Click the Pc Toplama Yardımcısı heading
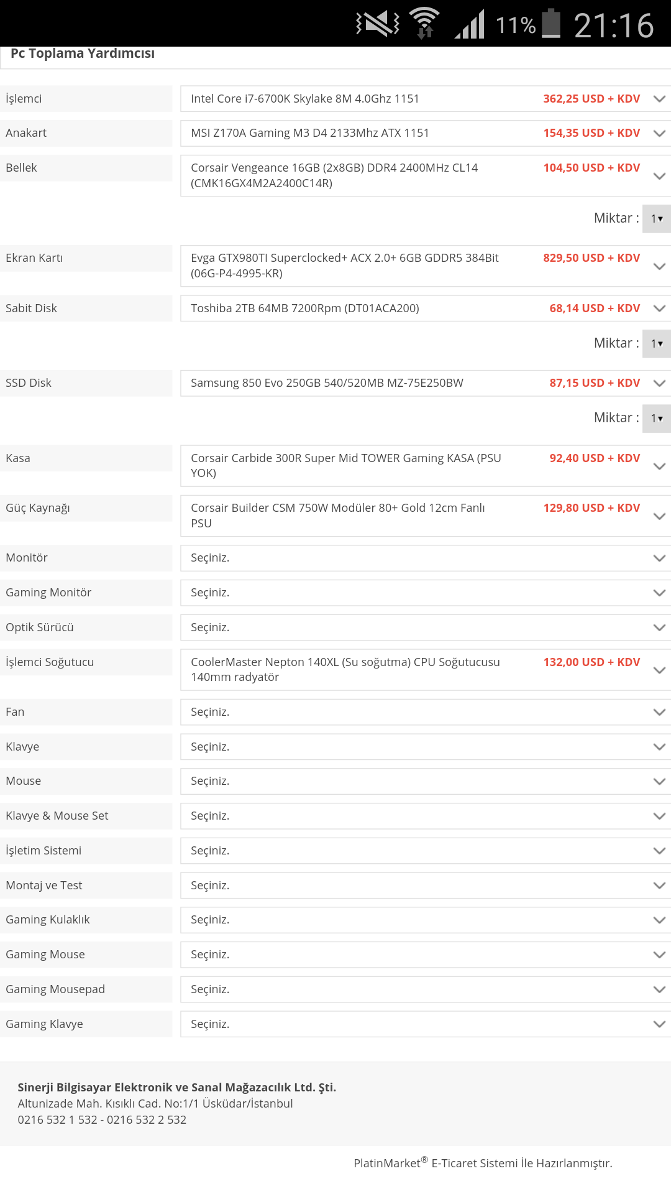Screen dimensions: 671x1194 [83, 54]
